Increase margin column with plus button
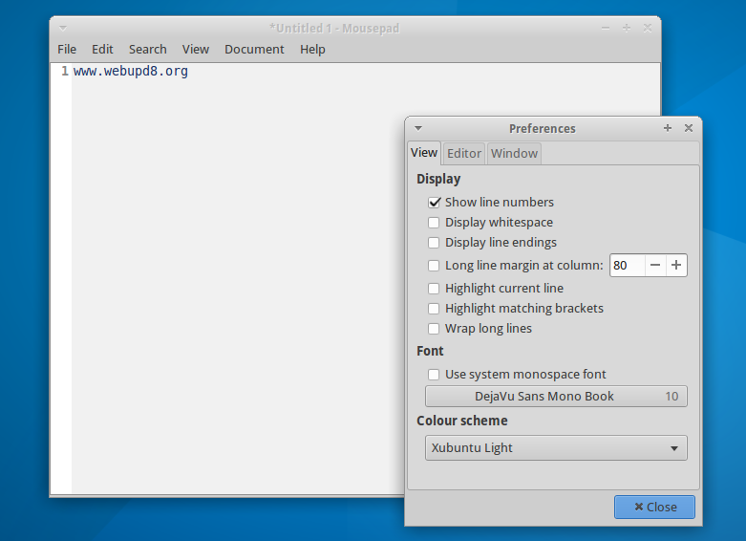 pos(676,266)
